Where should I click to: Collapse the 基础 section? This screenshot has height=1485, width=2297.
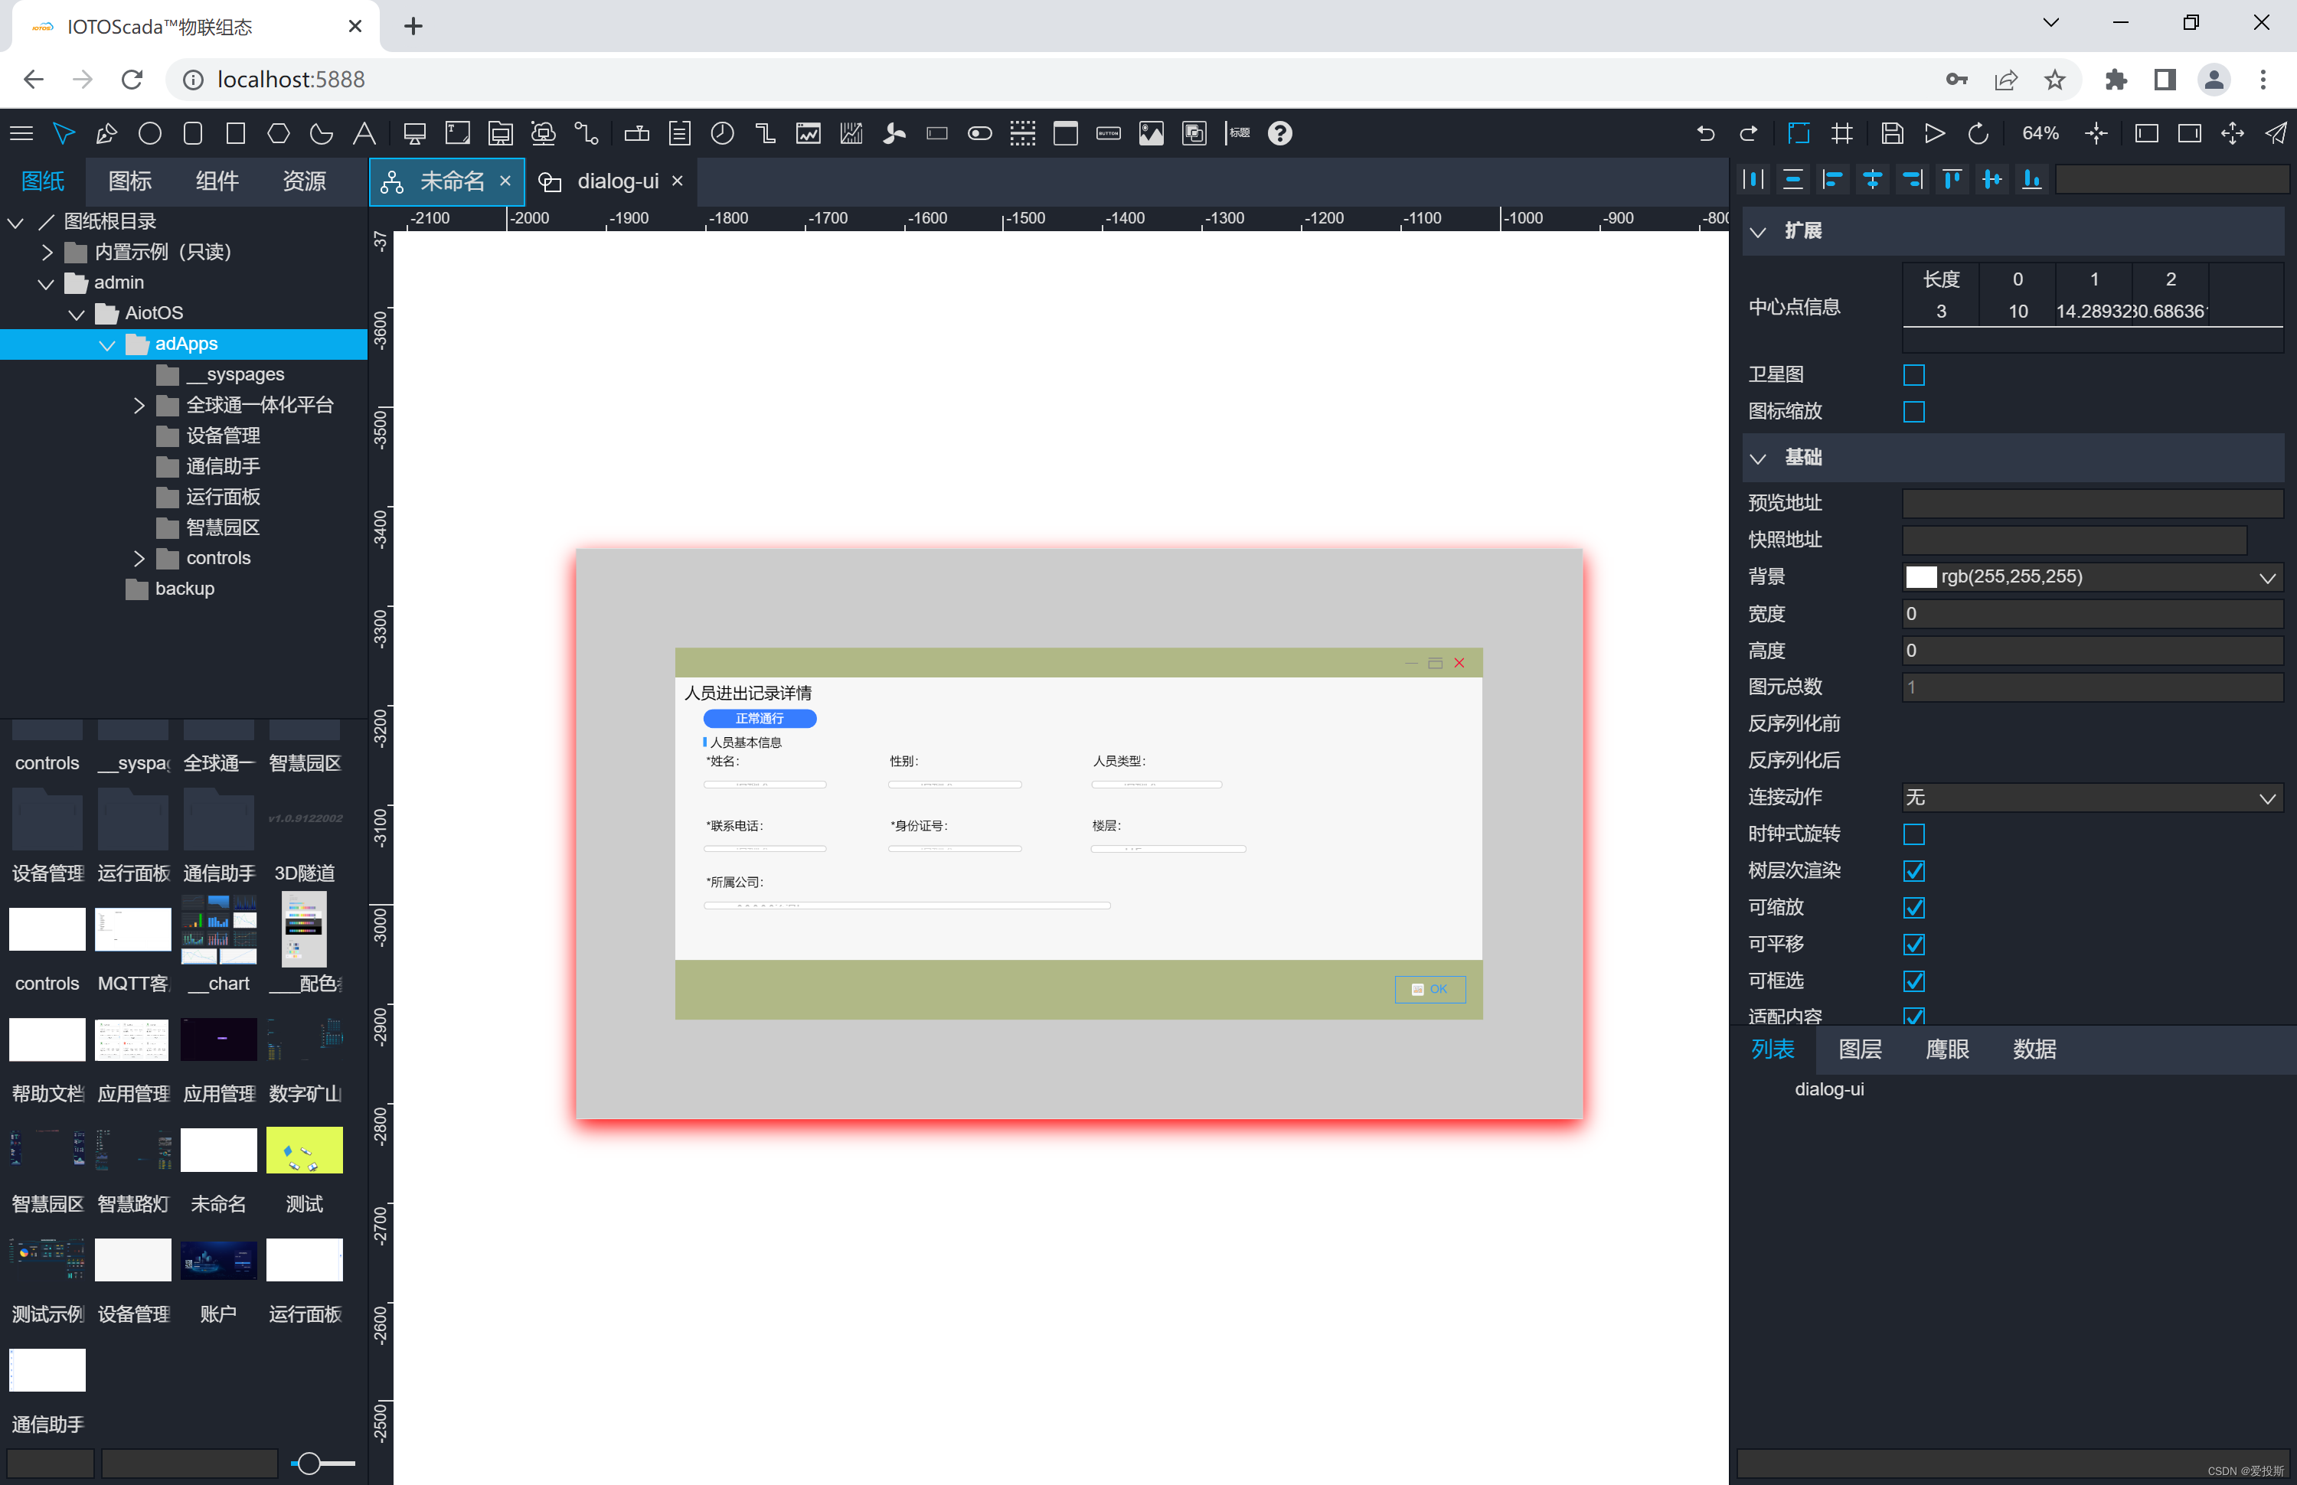[x=1758, y=458]
